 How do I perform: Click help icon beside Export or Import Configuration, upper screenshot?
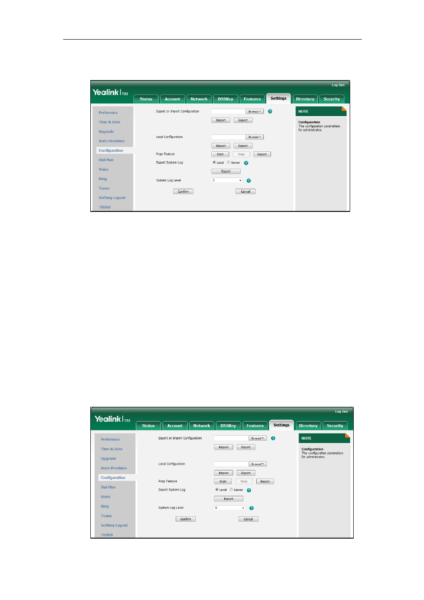click(270, 111)
